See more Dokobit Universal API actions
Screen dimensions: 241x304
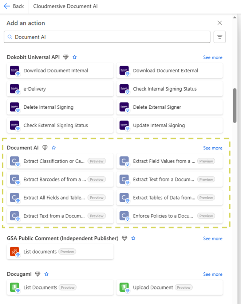(x=213, y=57)
